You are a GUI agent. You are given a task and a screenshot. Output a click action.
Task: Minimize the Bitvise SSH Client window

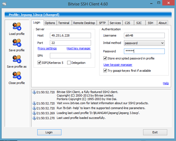[x=151, y=3]
